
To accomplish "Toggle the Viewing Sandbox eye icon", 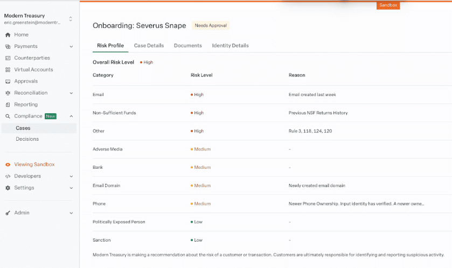I will (x=8, y=164).
